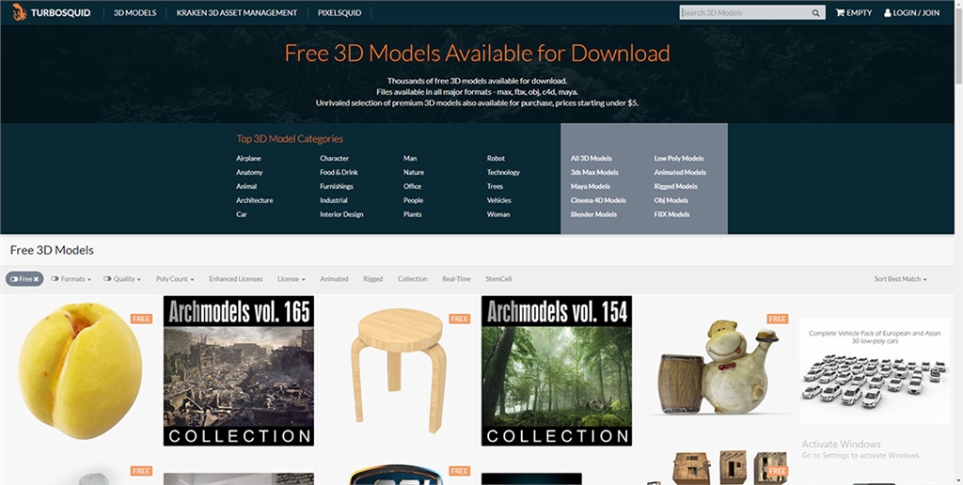Image resolution: width=963 pixels, height=485 pixels.
Task: Open the Blender Models category link
Action: pos(593,214)
